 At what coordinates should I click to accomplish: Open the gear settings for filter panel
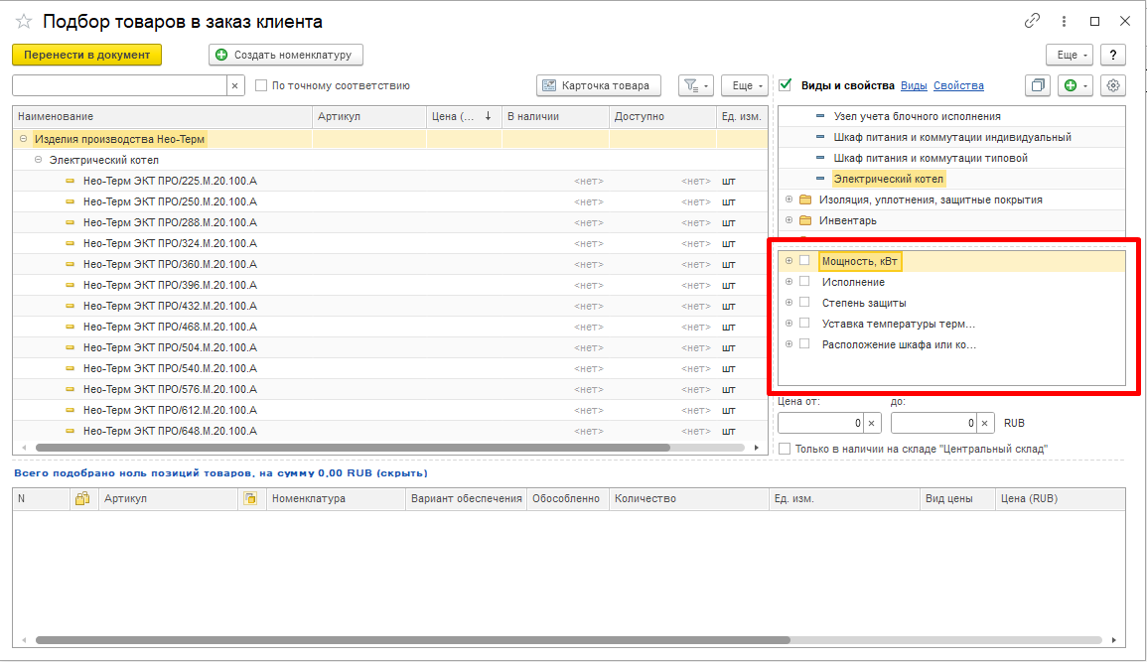[1112, 85]
